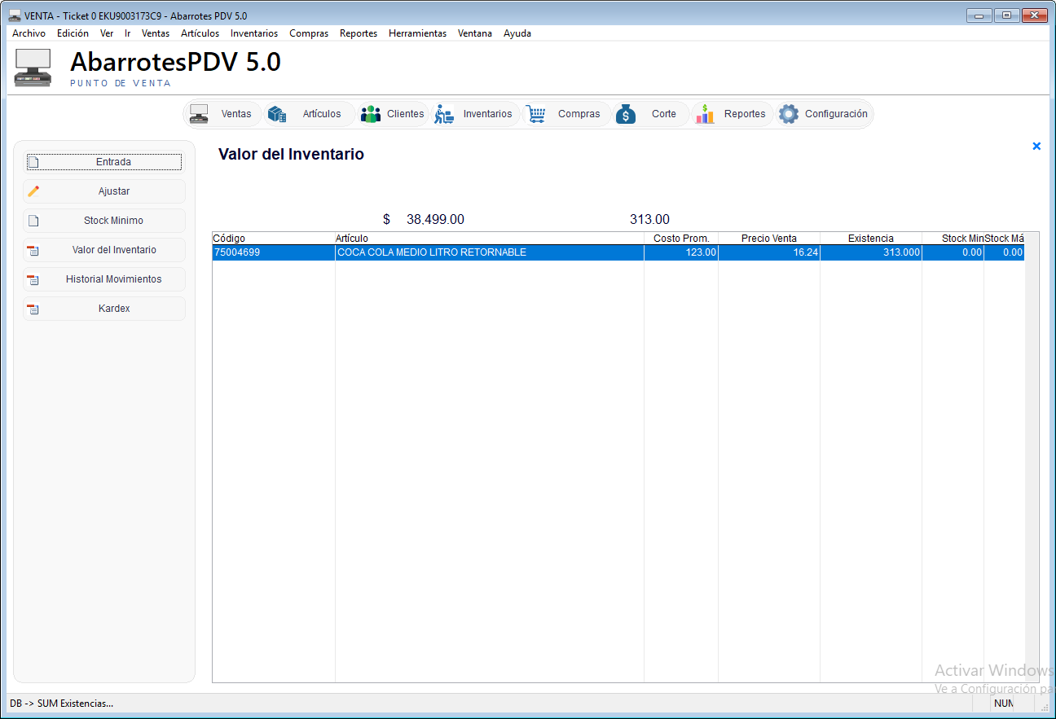Open the Archivo menu
The image size is (1056, 719).
point(29,33)
